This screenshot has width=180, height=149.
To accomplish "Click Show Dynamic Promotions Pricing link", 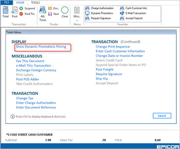I will 41,47.
